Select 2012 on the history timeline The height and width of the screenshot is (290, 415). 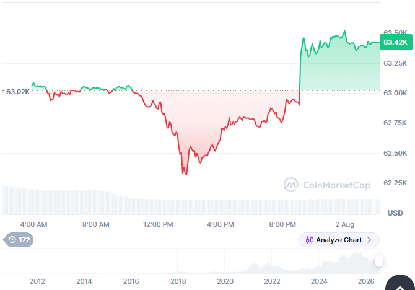click(x=37, y=281)
